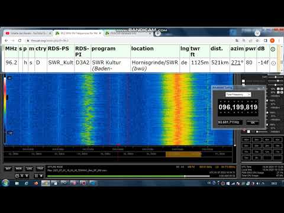Open a new browser tab

[157, 34]
